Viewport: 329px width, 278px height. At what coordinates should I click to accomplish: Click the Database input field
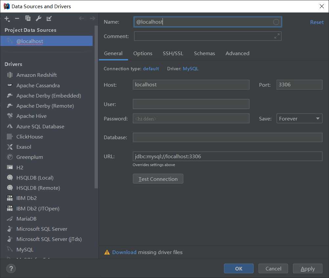pos(228,137)
